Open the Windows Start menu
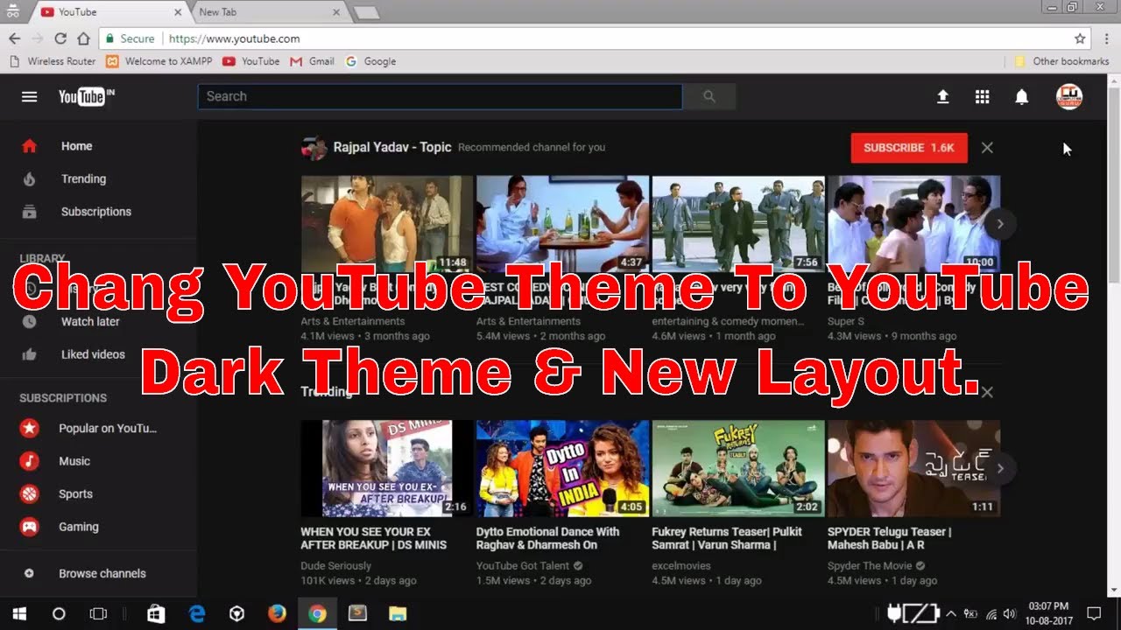This screenshot has width=1121, height=630. point(19,613)
